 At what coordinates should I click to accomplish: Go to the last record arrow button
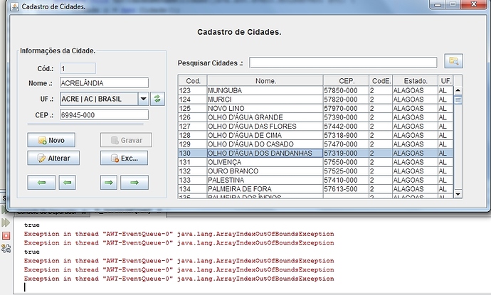coord(134,183)
